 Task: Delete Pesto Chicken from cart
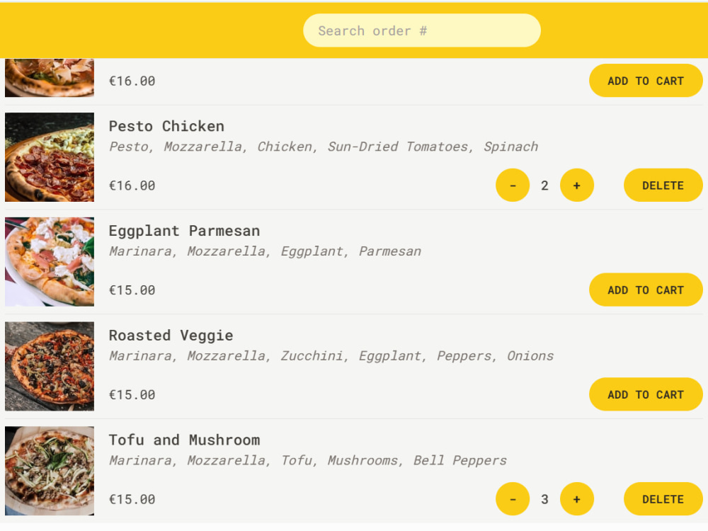[663, 185]
